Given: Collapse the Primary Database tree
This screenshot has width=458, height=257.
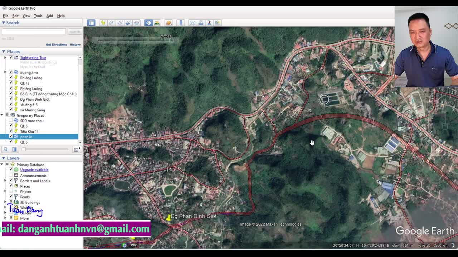Looking at the screenshot, I should point(2,165).
